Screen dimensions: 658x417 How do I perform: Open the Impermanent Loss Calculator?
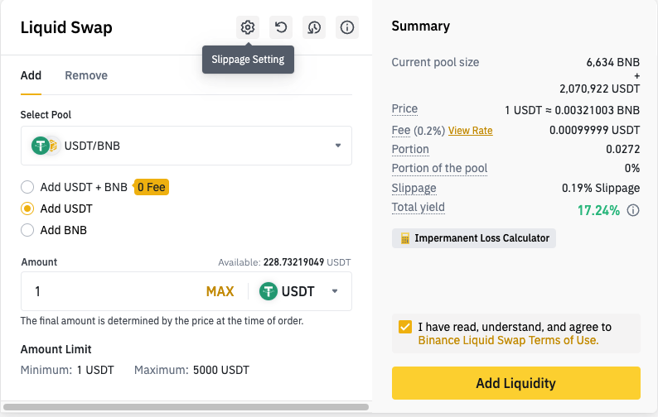coord(474,238)
